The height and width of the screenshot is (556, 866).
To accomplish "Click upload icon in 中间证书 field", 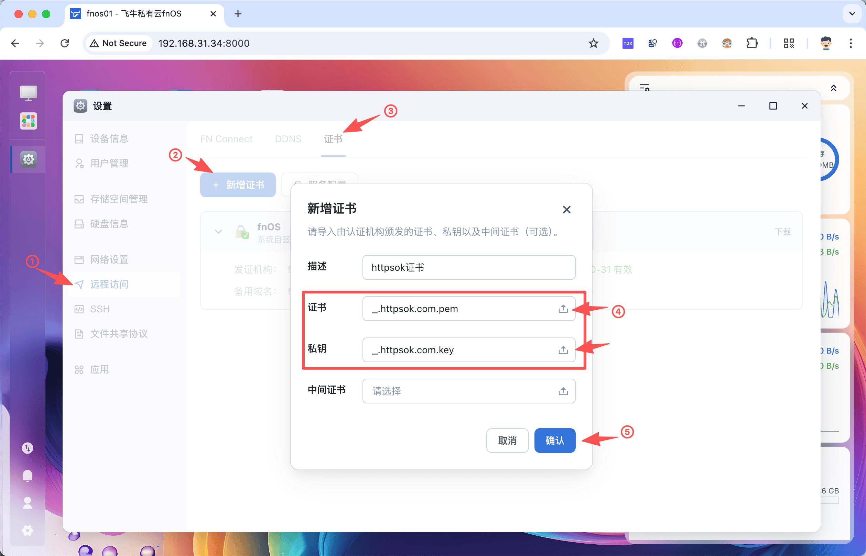I will [x=563, y=391].
